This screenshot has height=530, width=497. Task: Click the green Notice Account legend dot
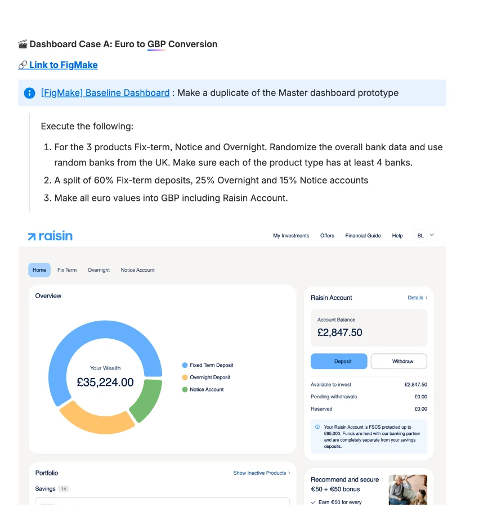[185, 389]
